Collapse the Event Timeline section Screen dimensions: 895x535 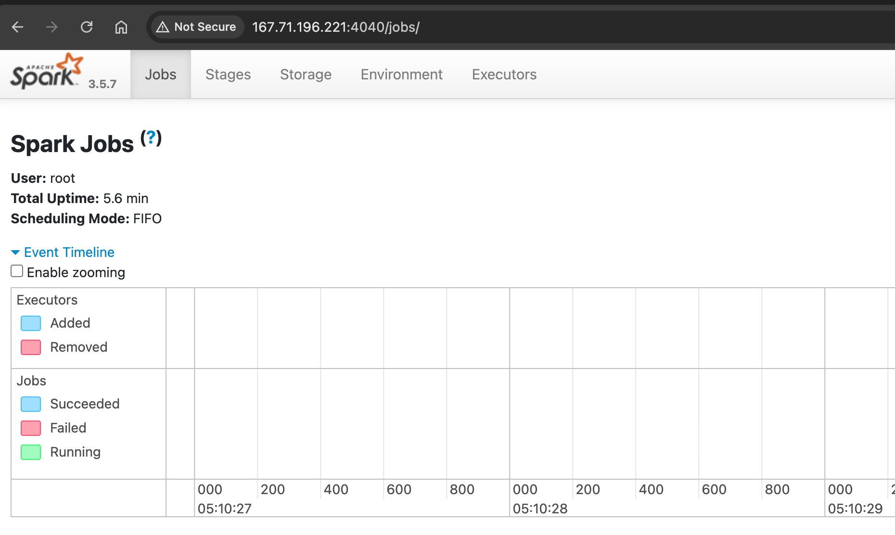click(x=69, y=252)
